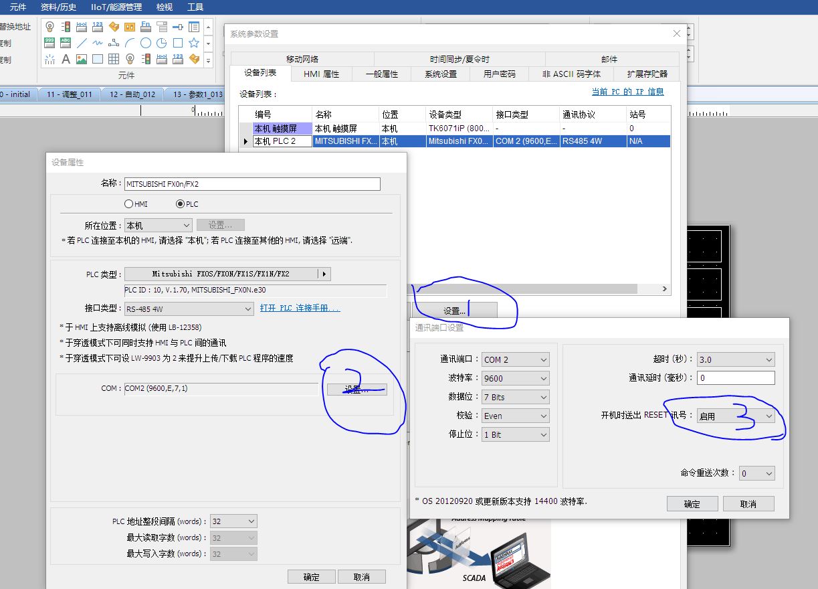Click the pie/sector shape tool

pos(162,43)
